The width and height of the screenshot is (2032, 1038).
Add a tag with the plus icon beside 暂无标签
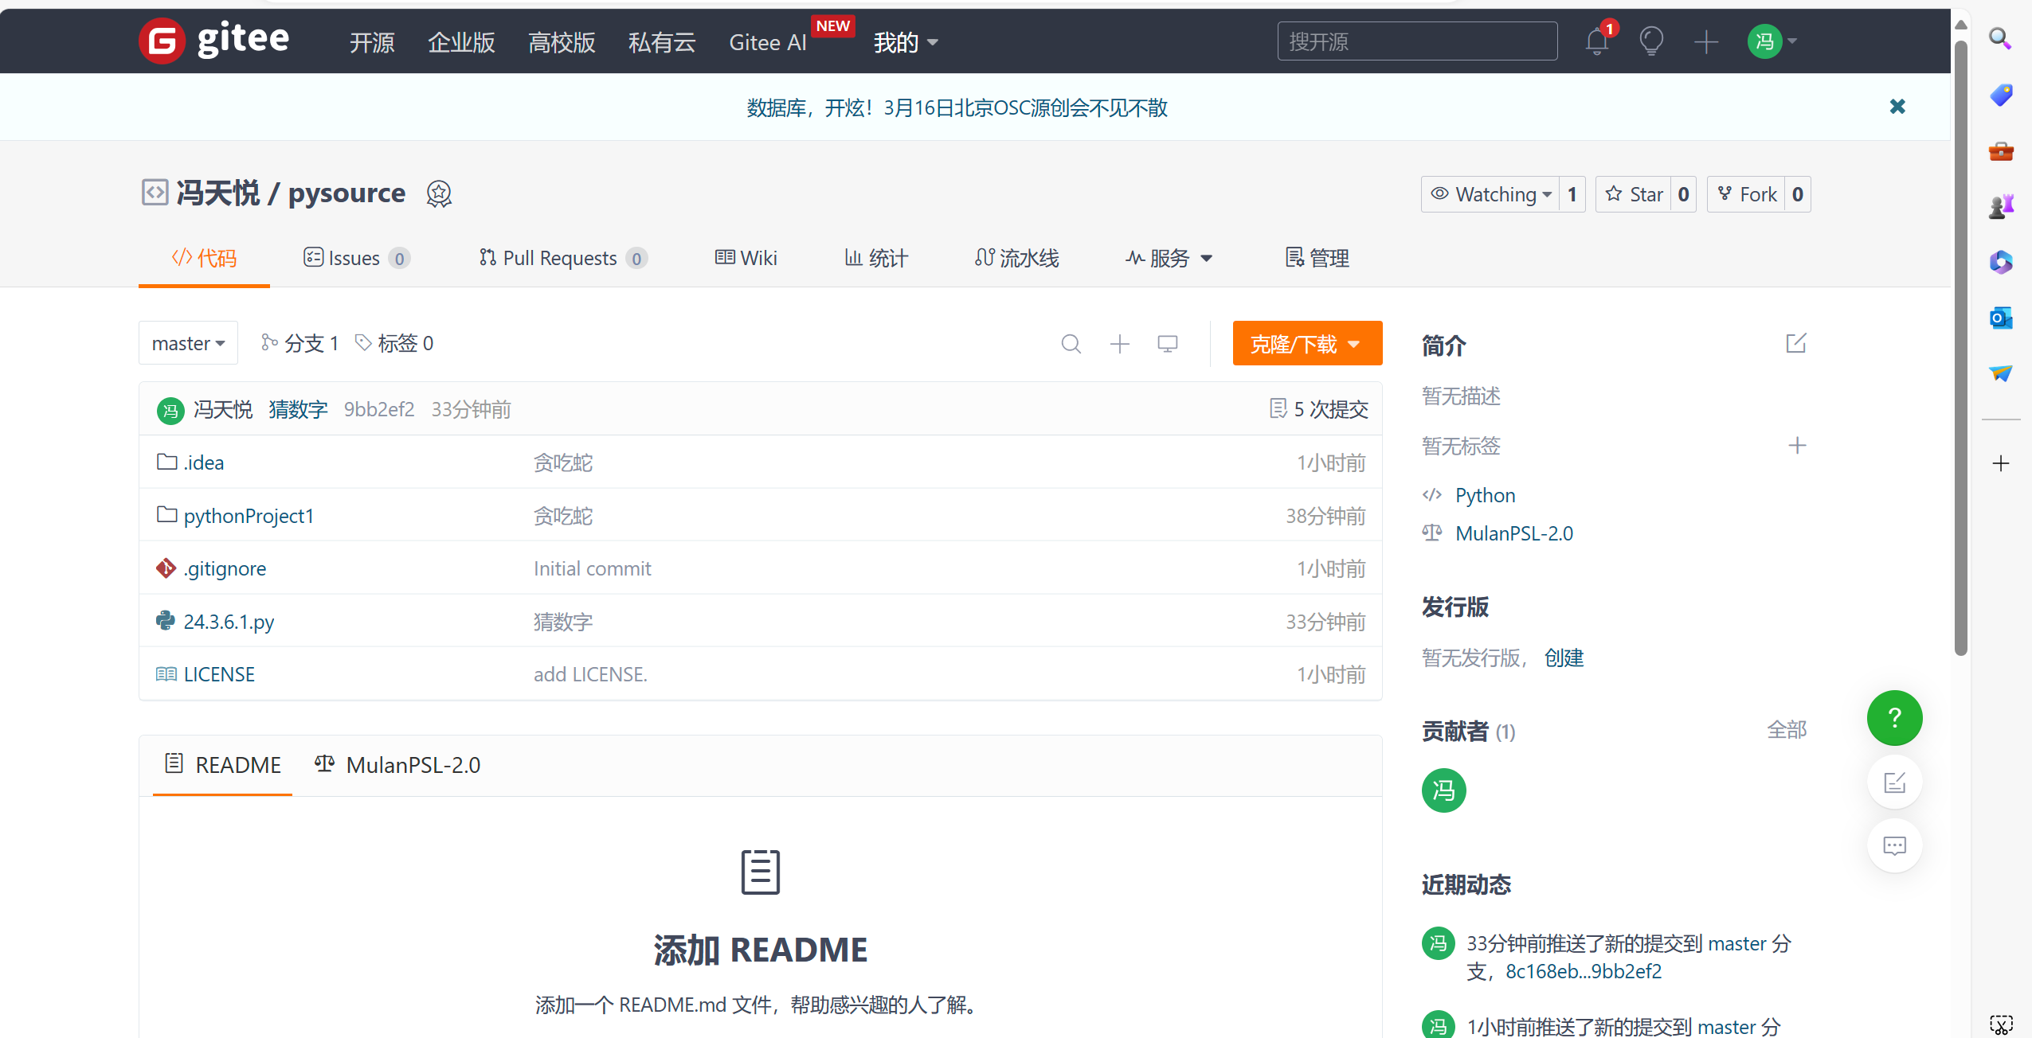pyautogui.click(x=1796, y=446)
